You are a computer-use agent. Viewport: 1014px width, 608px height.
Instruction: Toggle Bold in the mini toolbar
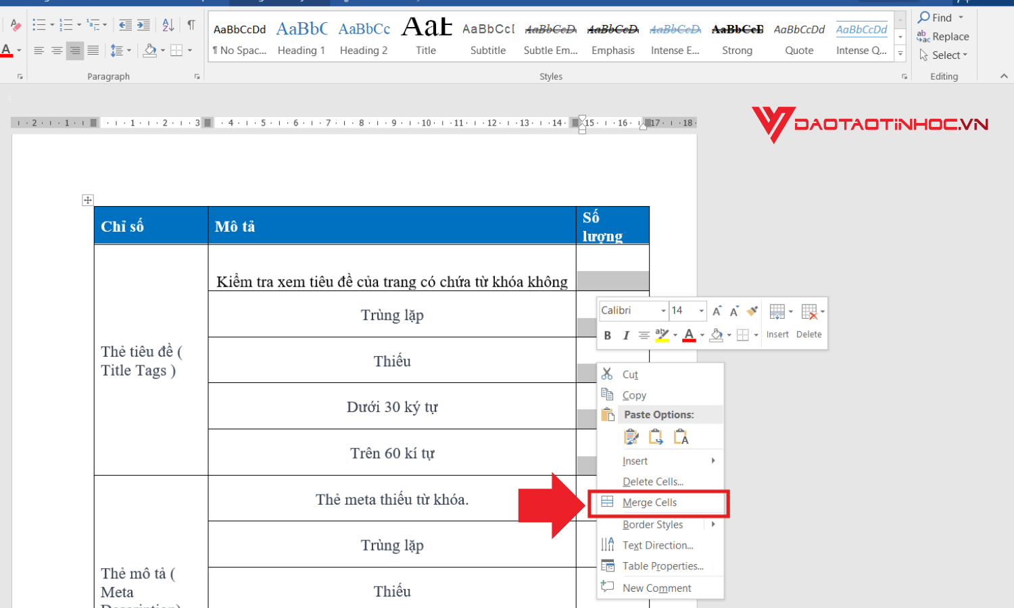(608, 335)
